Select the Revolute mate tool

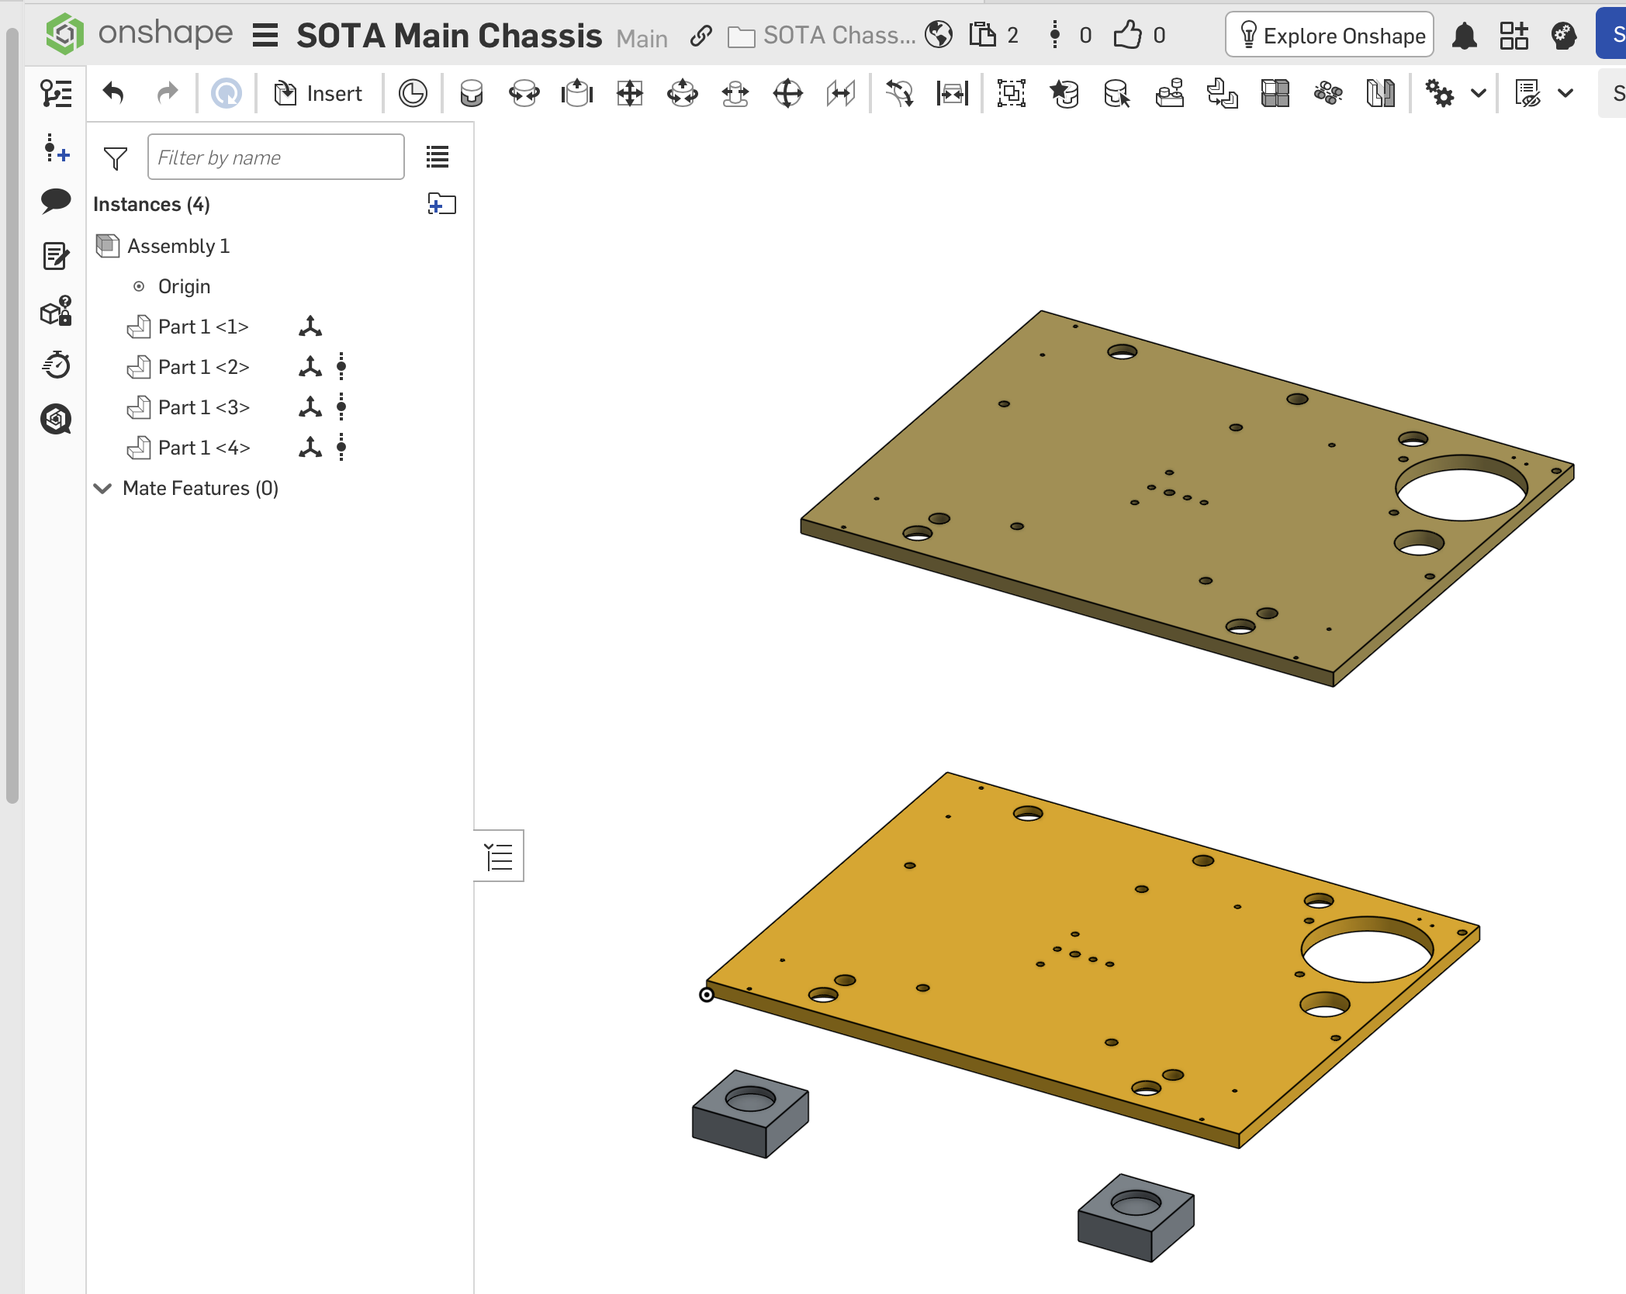[524, 94]
